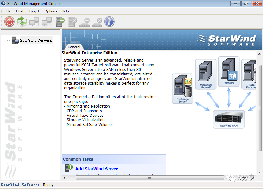Click the first gray Connect host icon

tap(34, 22)
